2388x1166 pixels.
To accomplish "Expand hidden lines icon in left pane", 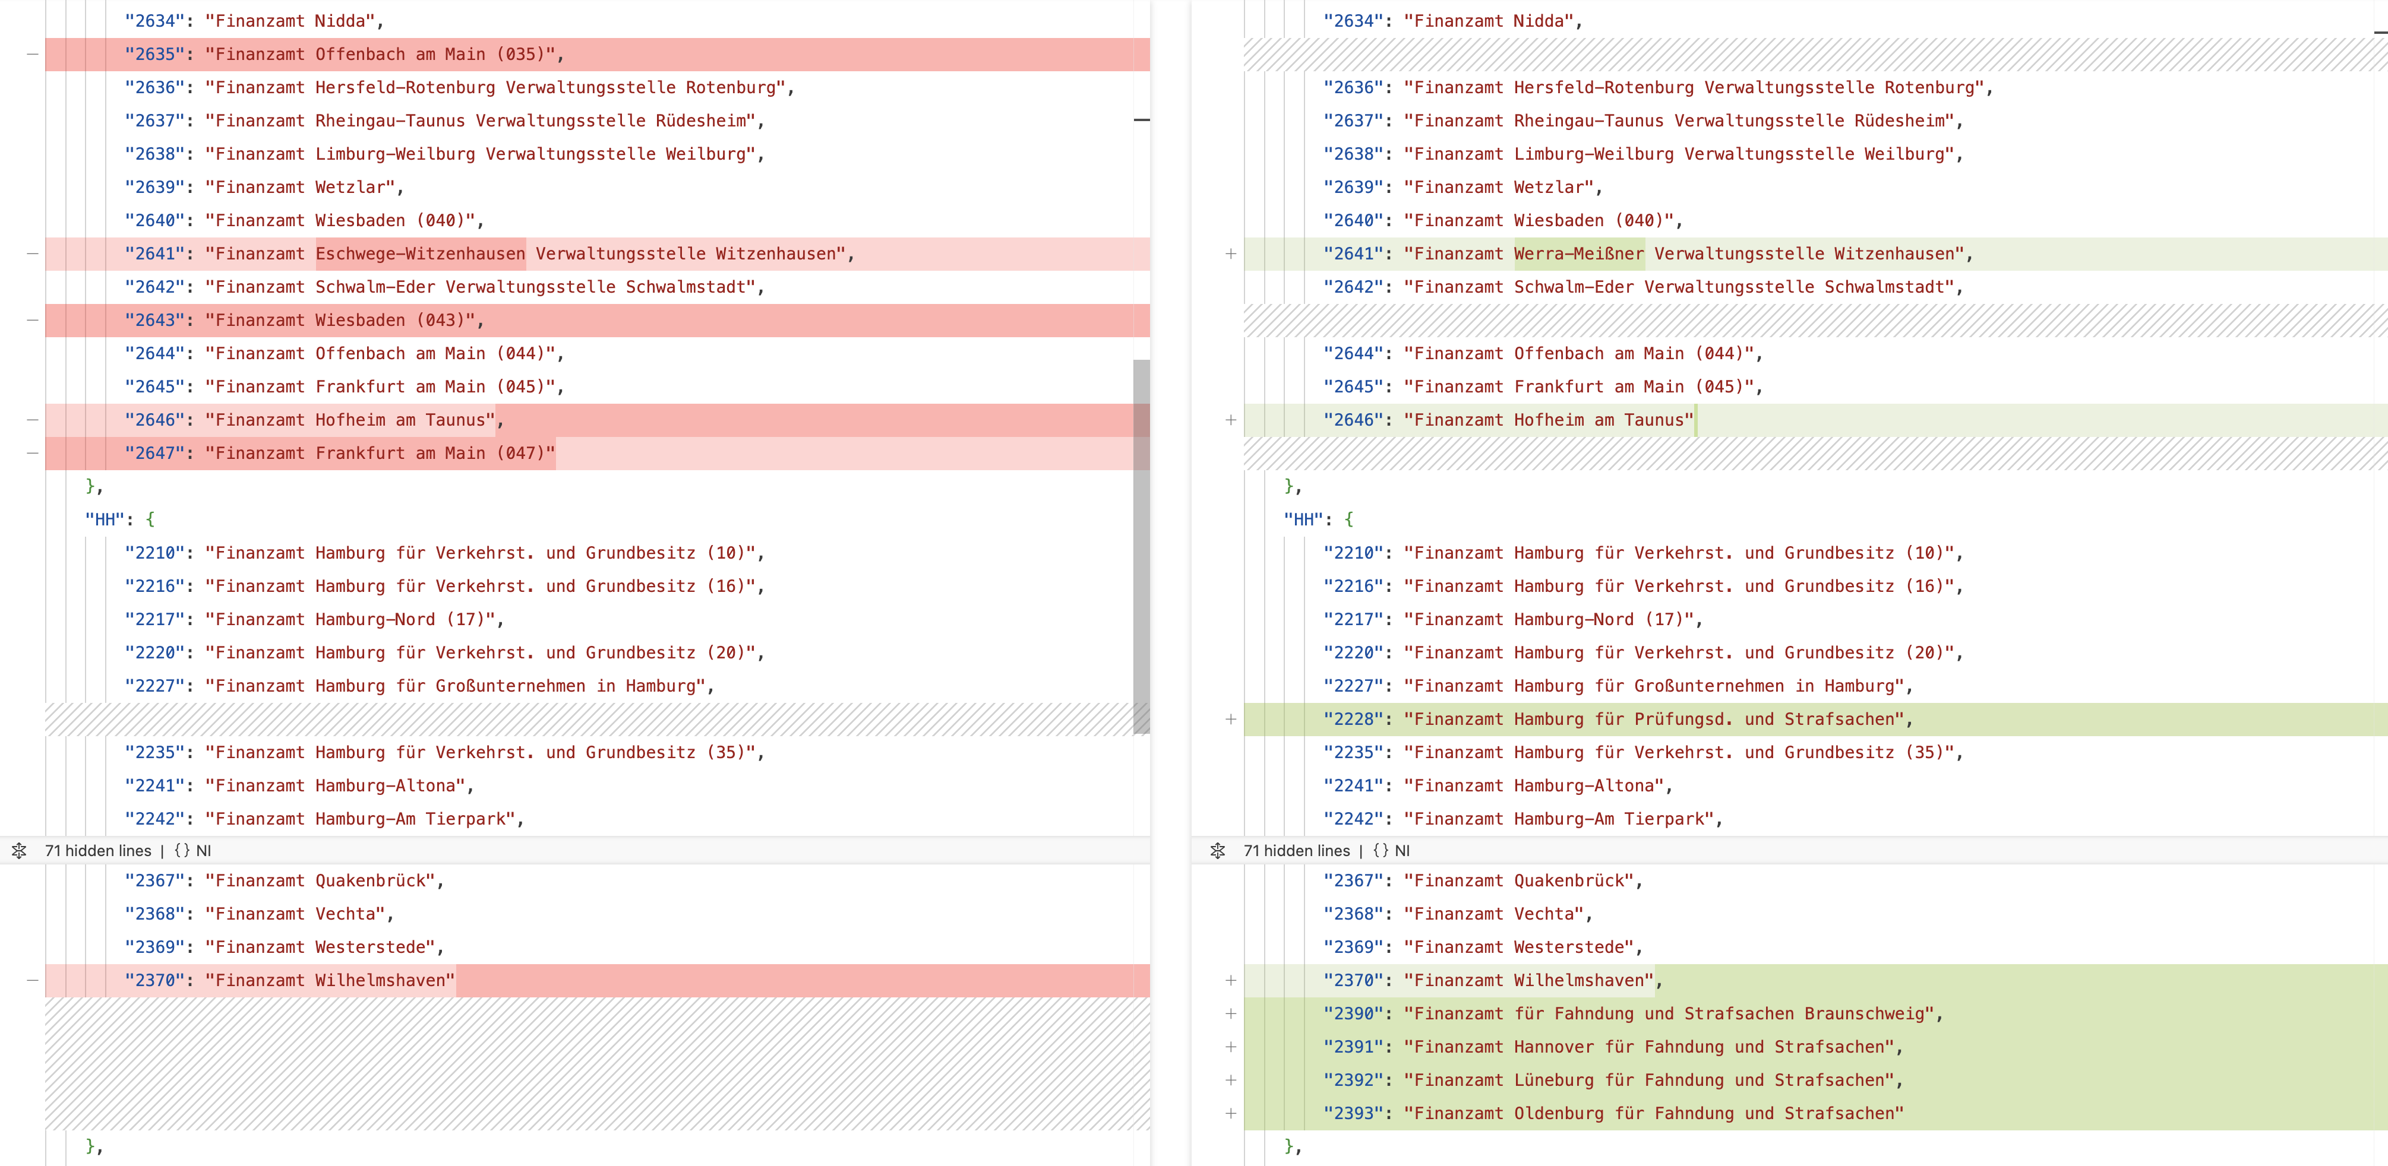I will (18, 850).
